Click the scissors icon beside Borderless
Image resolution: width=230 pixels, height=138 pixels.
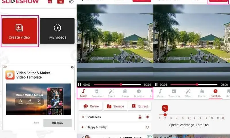pyautogui.click(x=140, y=117)
